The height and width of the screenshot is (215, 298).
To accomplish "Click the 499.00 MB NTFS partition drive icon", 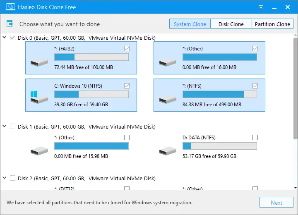I will [x=168, y=99].
